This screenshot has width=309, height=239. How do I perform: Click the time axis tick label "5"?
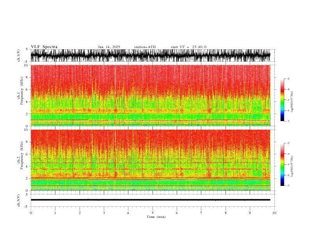pos(153,213)
